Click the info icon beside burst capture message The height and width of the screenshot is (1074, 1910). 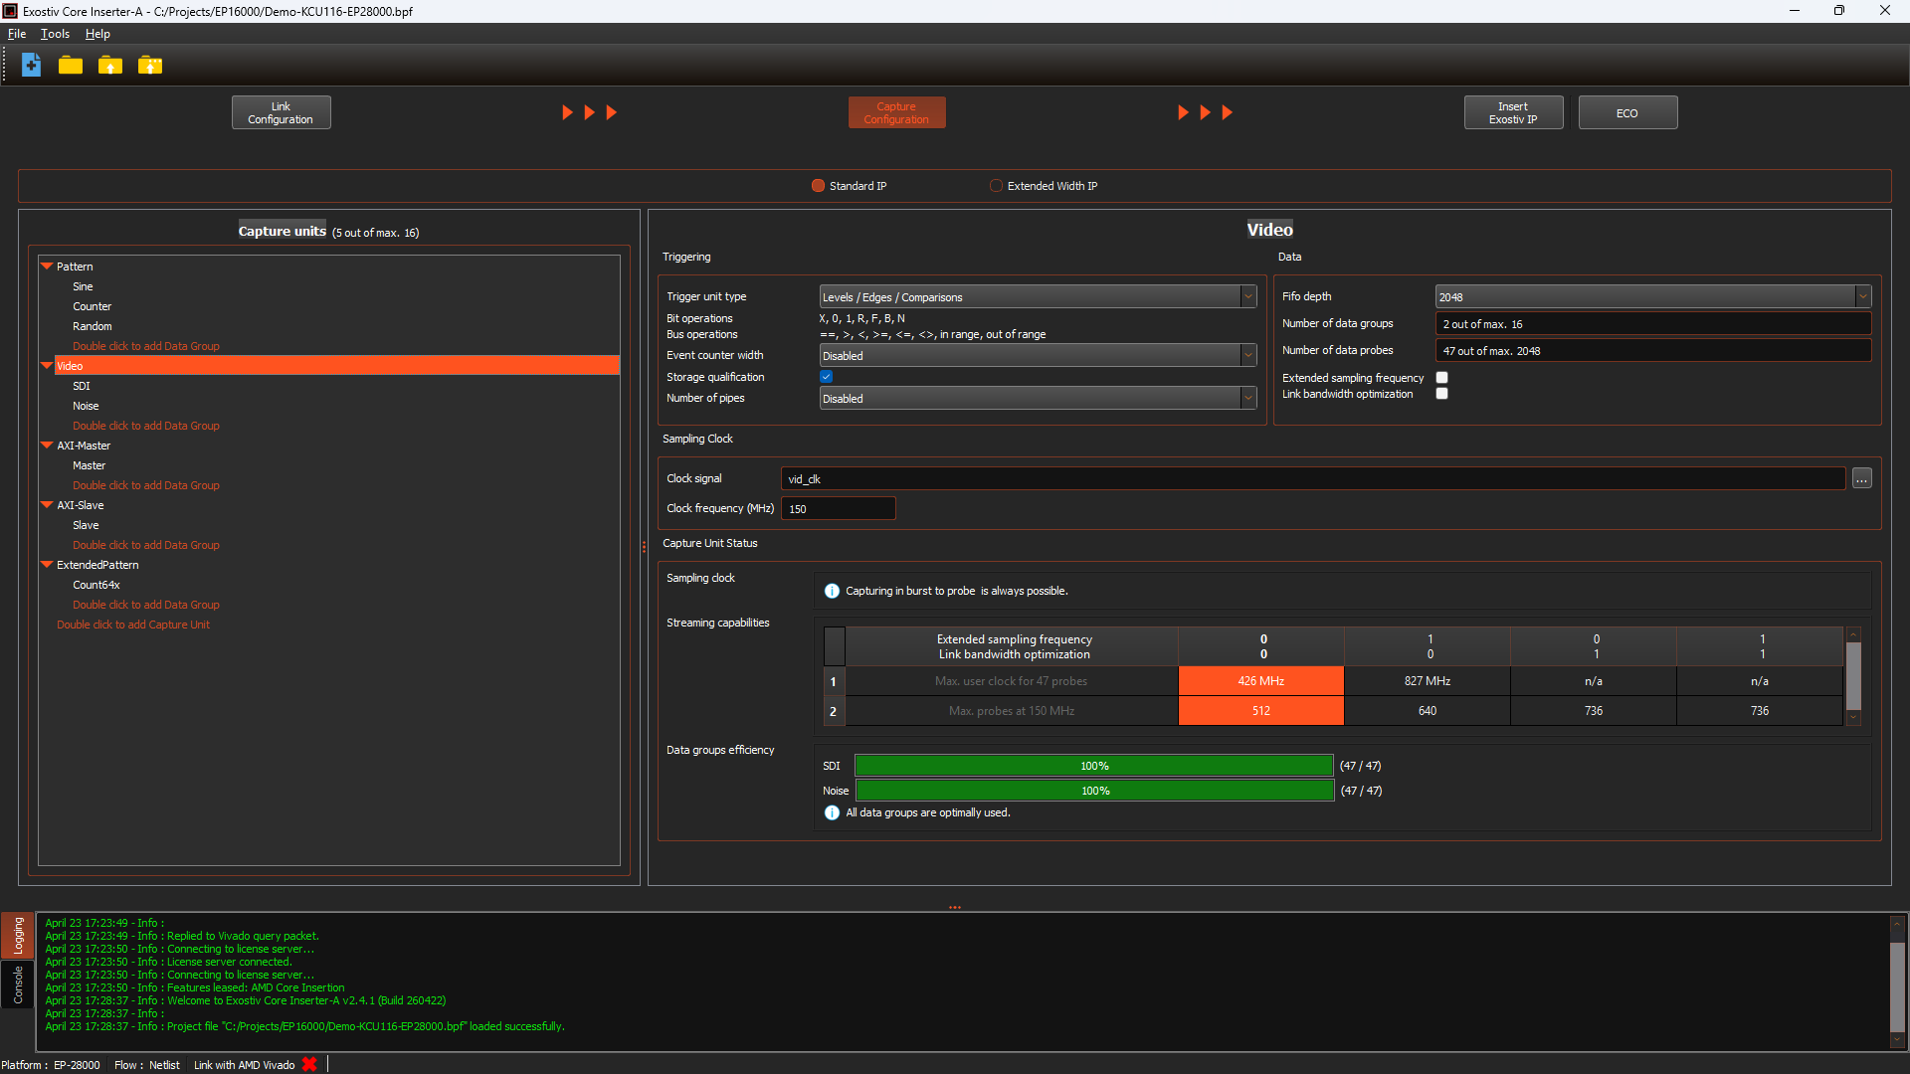coord(832,591)
